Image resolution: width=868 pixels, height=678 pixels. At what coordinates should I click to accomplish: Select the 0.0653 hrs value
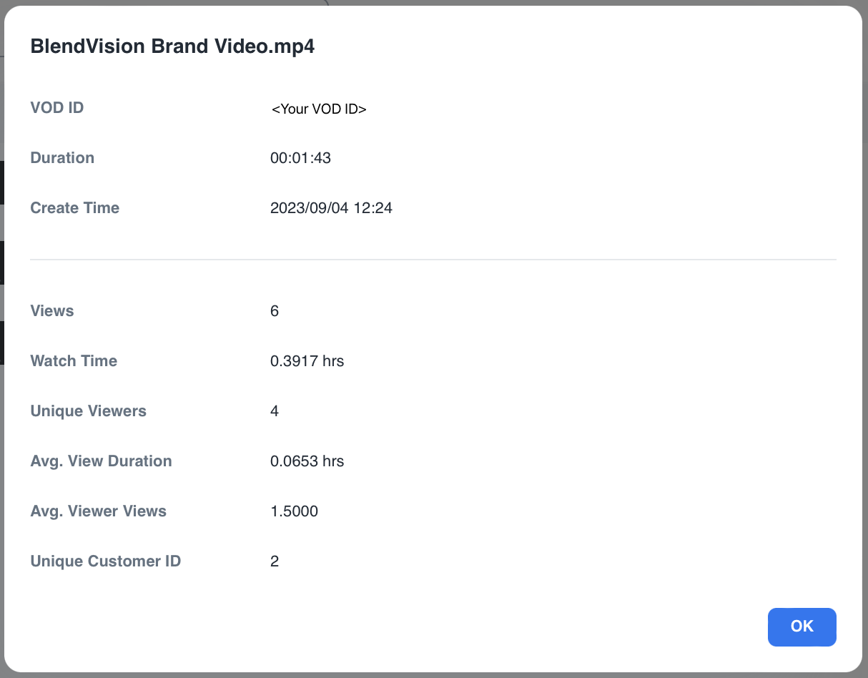coord(307,461)
